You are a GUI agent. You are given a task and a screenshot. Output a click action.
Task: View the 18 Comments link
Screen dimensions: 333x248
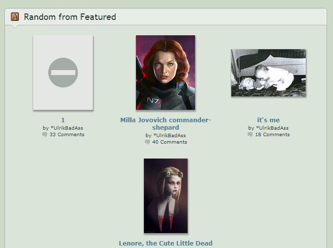(x=272, y=134)
